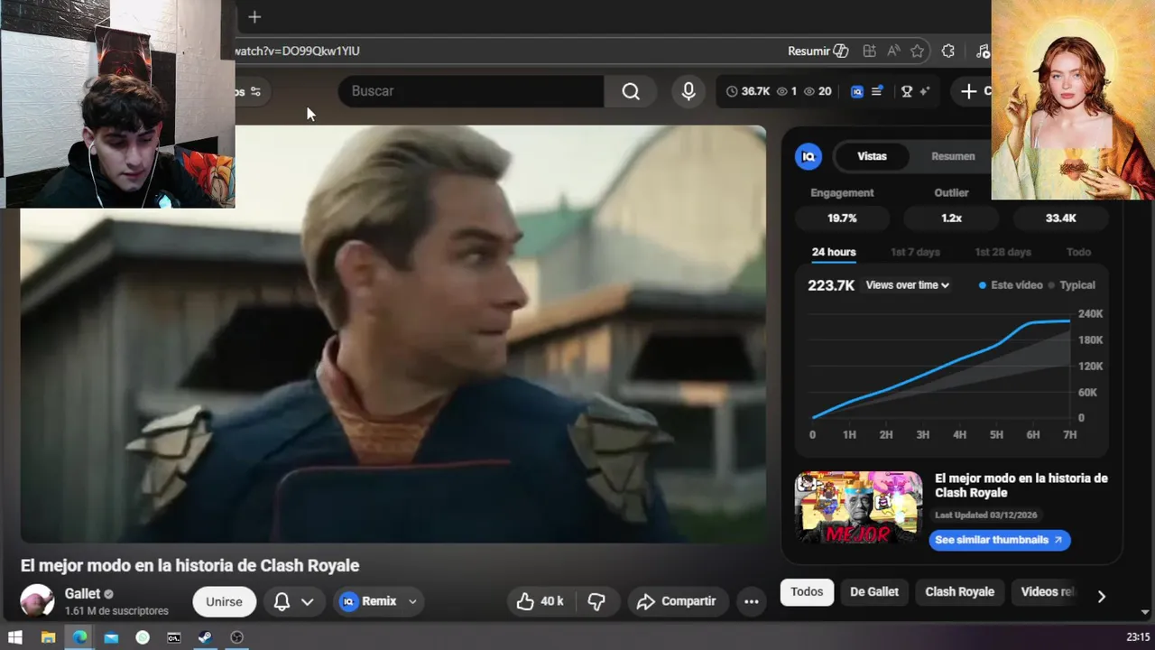Click the round IQ logo in the panel
The width and height of the screenshot is (1155, 650).
[x=808, y=156]
